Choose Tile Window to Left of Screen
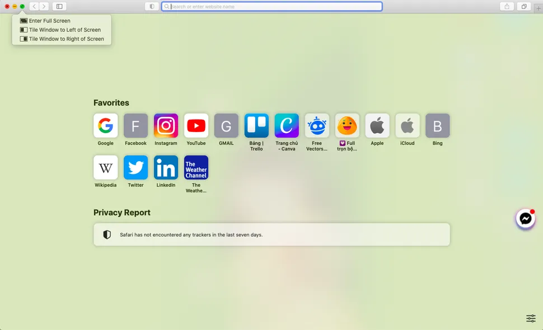The height and width of the screenshot is (330, 543). (x=65, y=30)
